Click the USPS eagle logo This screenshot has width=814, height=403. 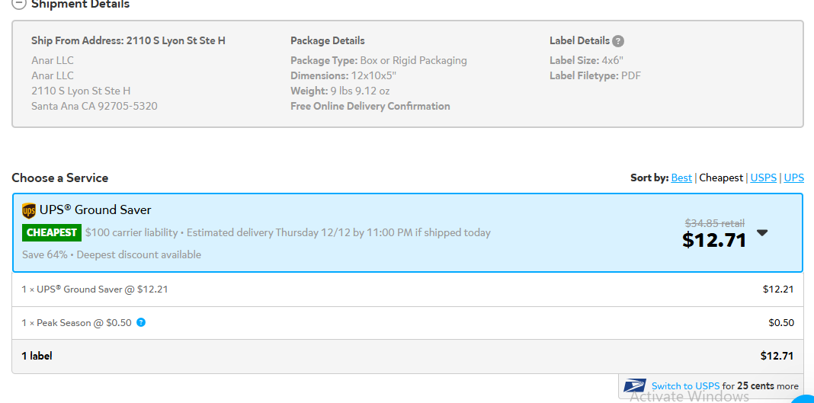click(635, 386)
